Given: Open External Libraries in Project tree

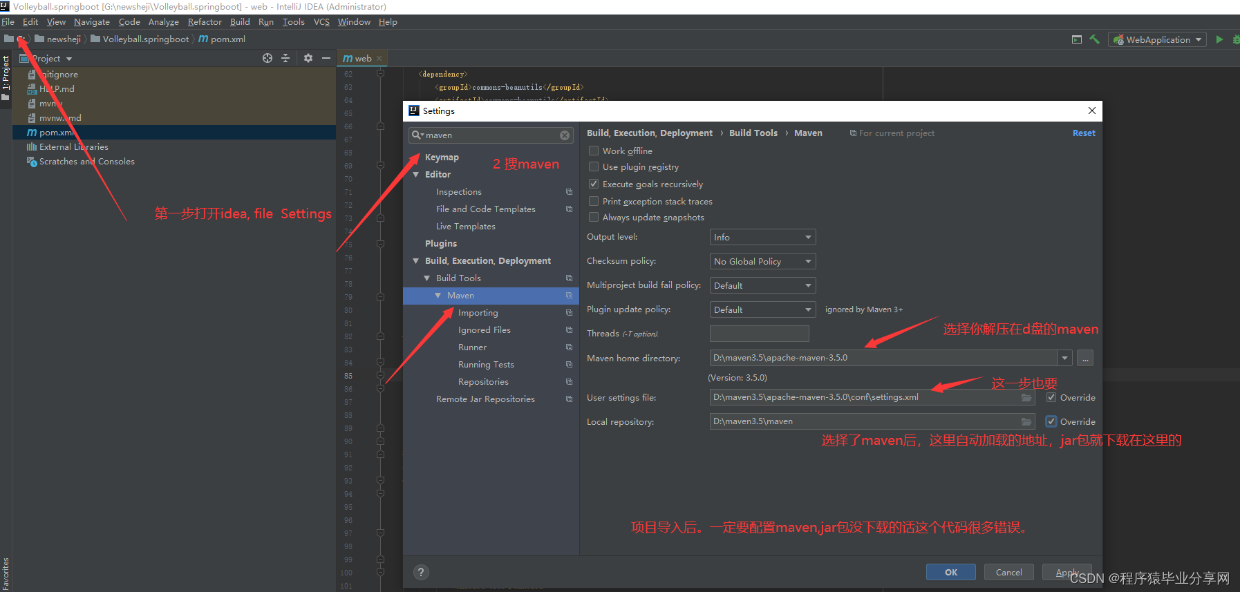Looking at the screenshot, I should coord(74,147).
